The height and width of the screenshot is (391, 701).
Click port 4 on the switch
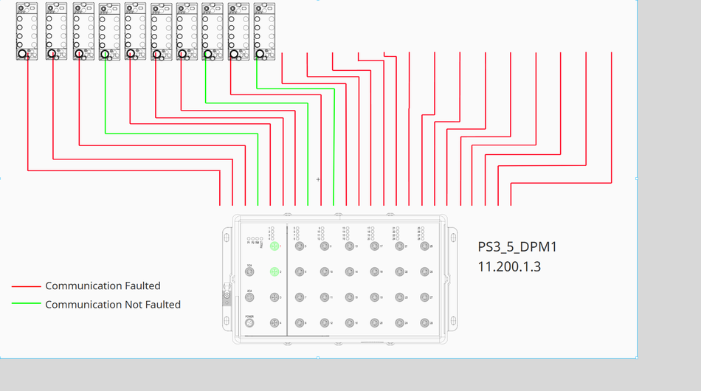tap(274, 323)
